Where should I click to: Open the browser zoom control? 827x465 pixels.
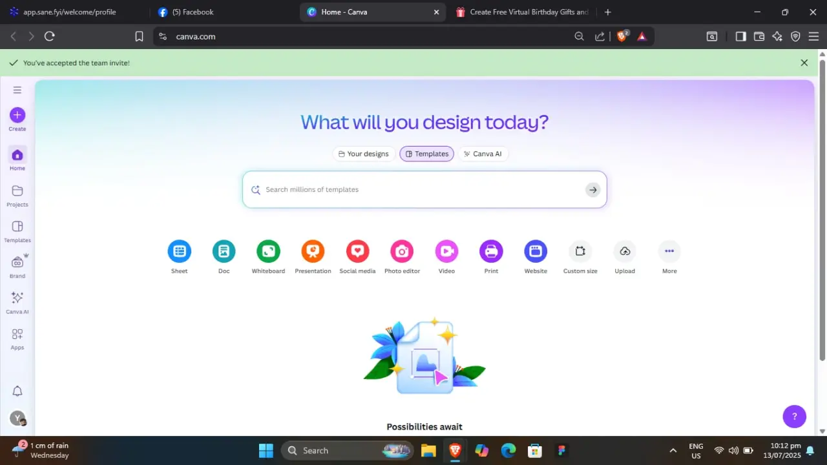click(x=579, y=36)
